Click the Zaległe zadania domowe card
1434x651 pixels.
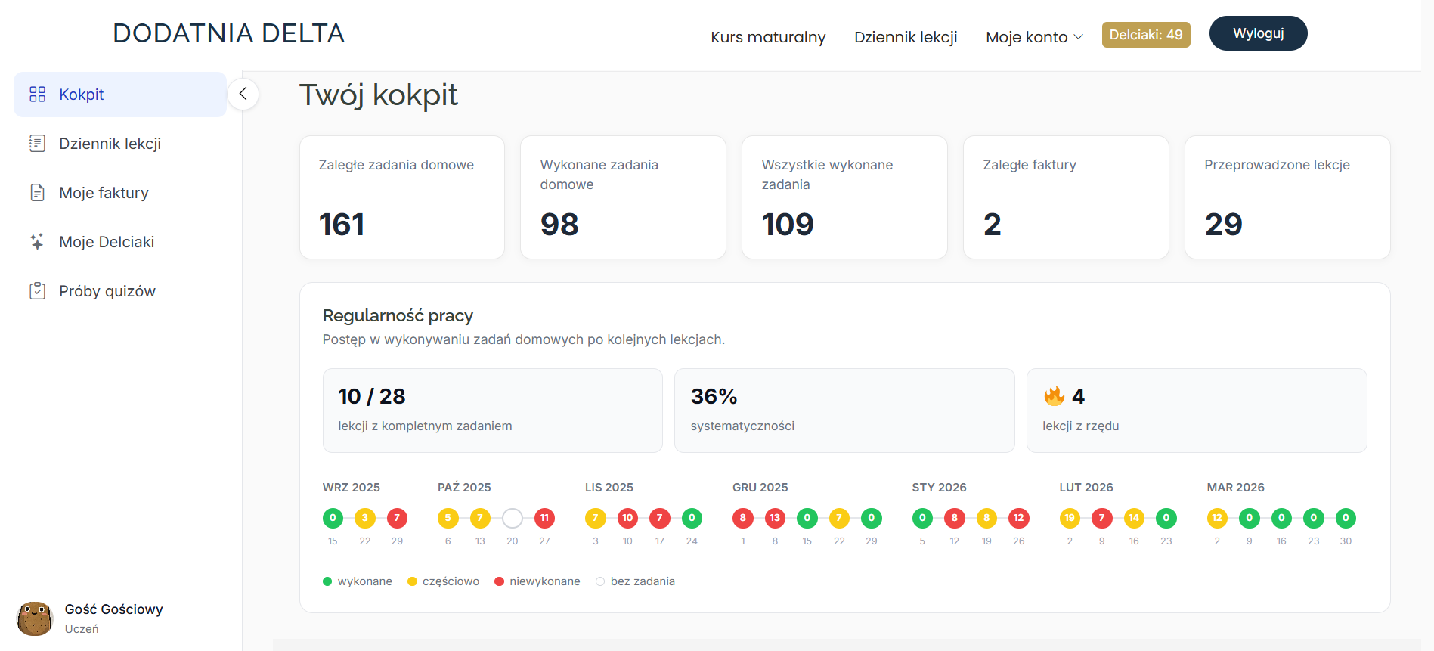tap(402, 197)
